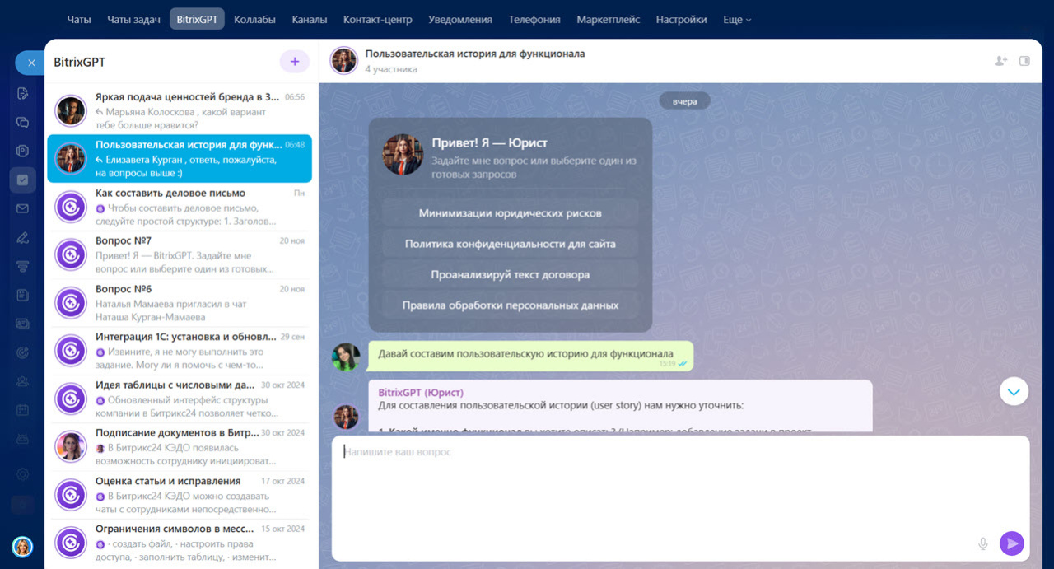The image size is (1054, 569).
Task: Click "Проанализируй текст договора" preset button
Action: pos(510,274)
